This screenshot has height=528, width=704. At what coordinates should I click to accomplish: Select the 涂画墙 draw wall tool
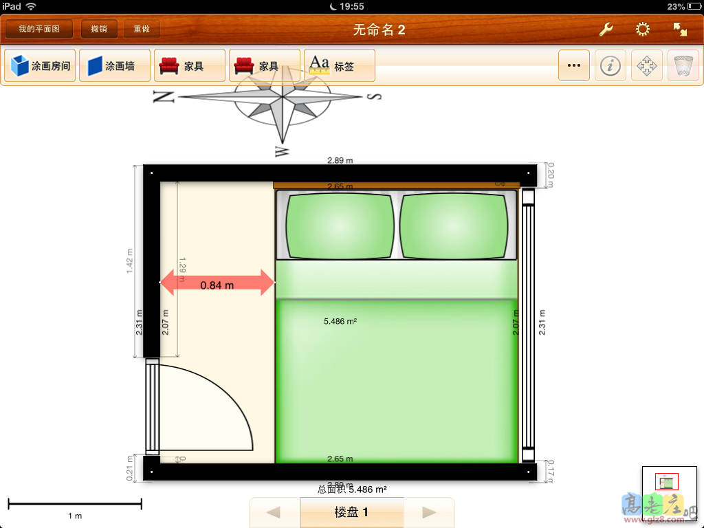click(115, 66)
